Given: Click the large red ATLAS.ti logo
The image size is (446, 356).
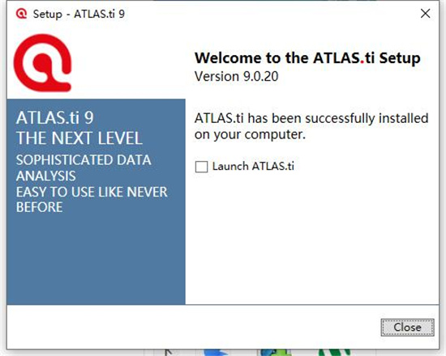Looking at the screenshot, I should 43,63.
